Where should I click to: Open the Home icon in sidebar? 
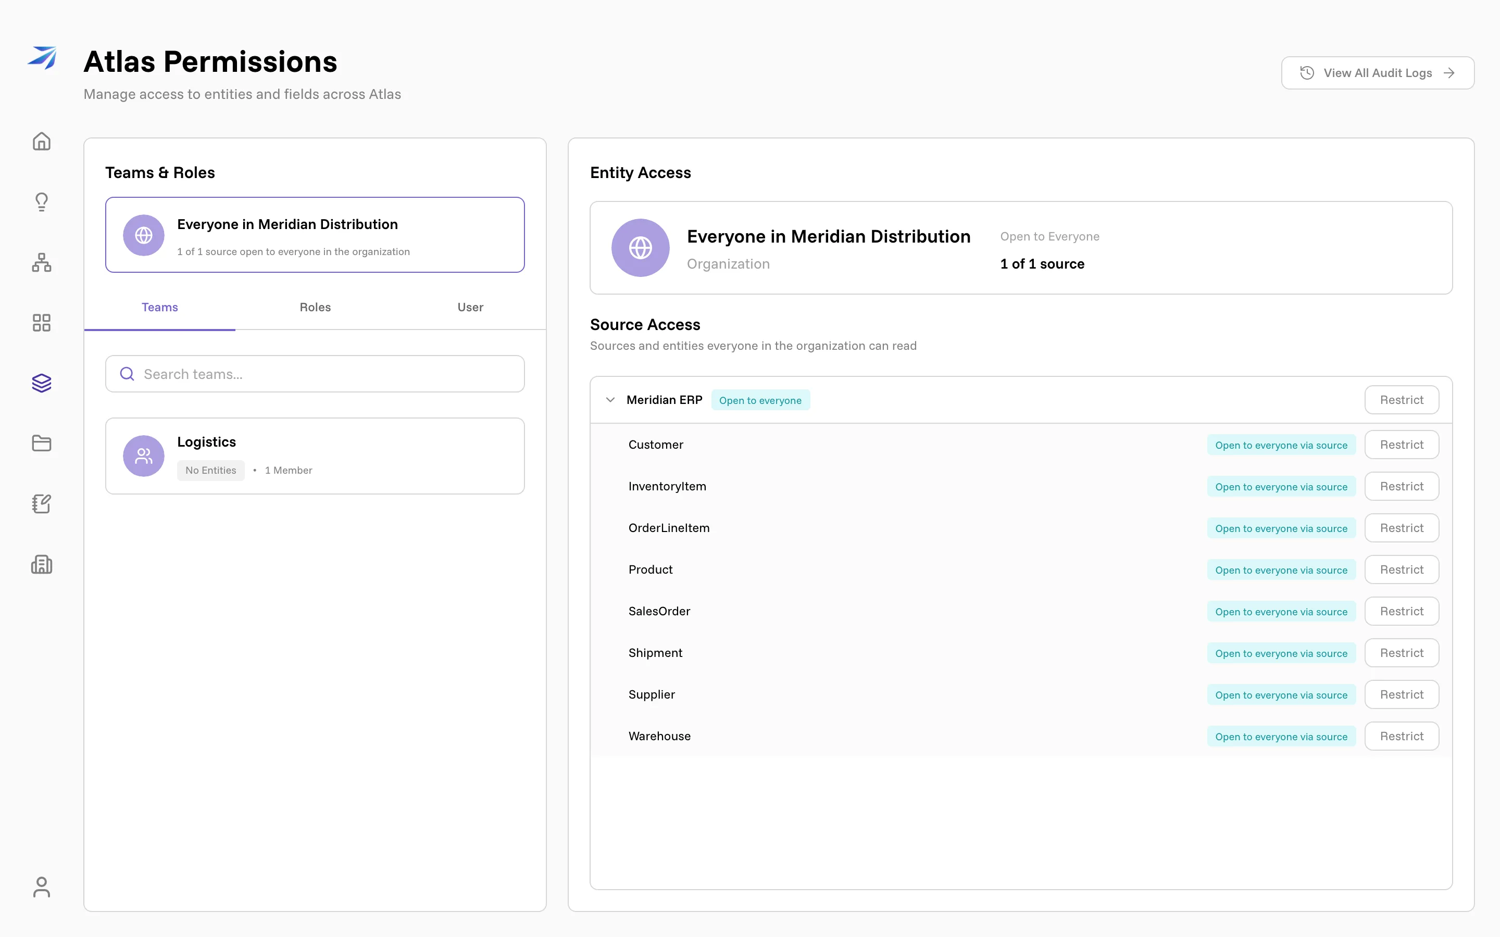pyautogui.click(x=42, y=141)
